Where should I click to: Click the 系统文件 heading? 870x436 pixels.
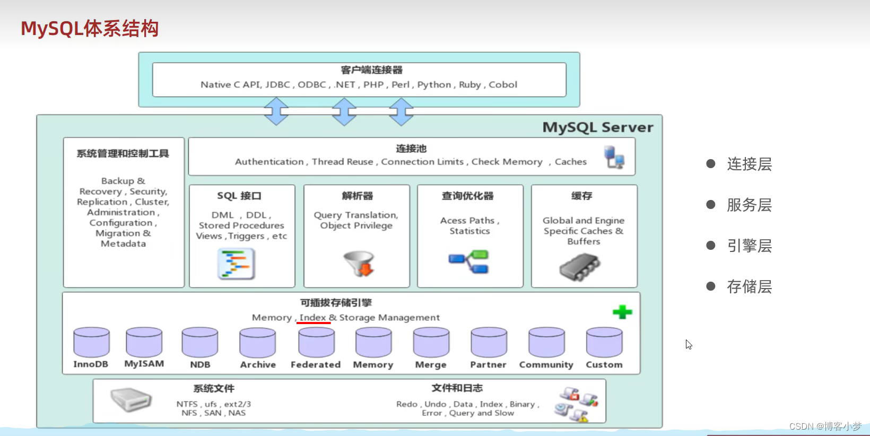coord(213,388)
